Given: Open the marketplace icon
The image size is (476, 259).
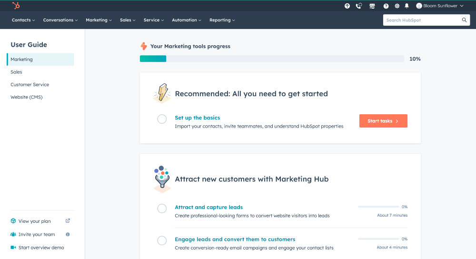Looking at the screenshot, I should click(x=372, y=6).
